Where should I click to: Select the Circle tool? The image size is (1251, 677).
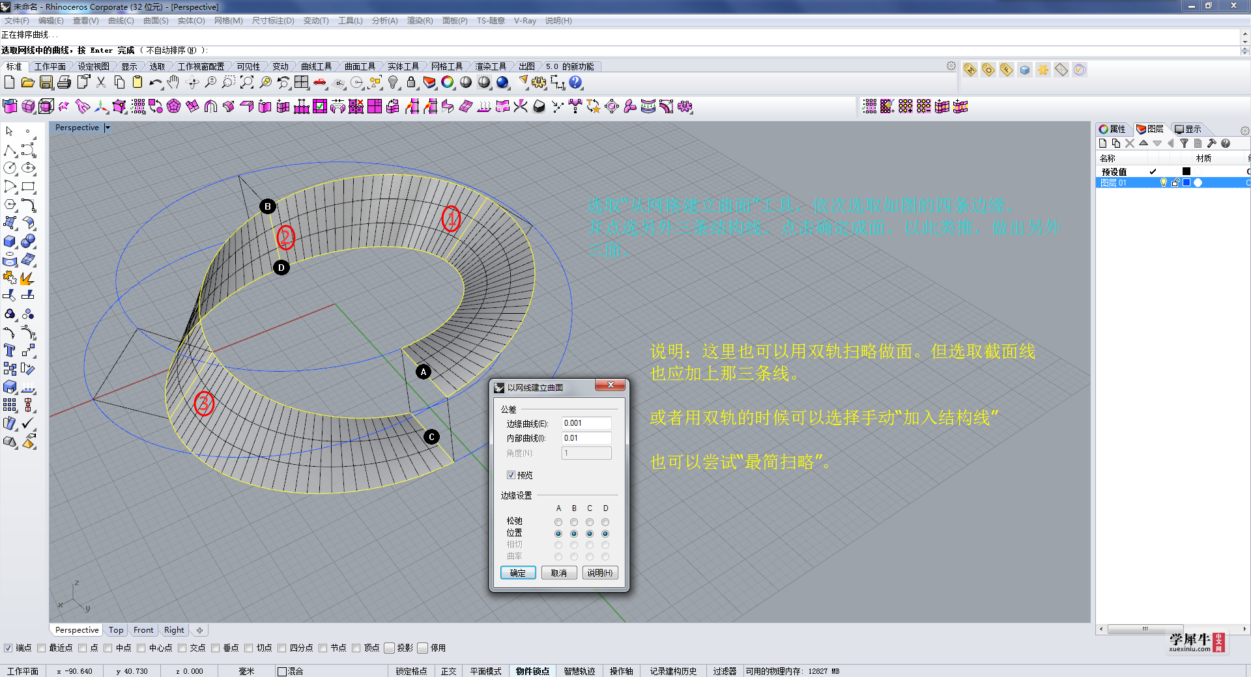(x=10, y=169)
